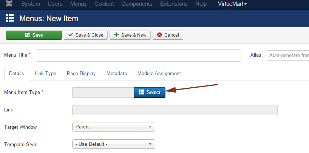309x153 pixels.
Task: Switch to the Link Type tab
Action: coord(46,74)
